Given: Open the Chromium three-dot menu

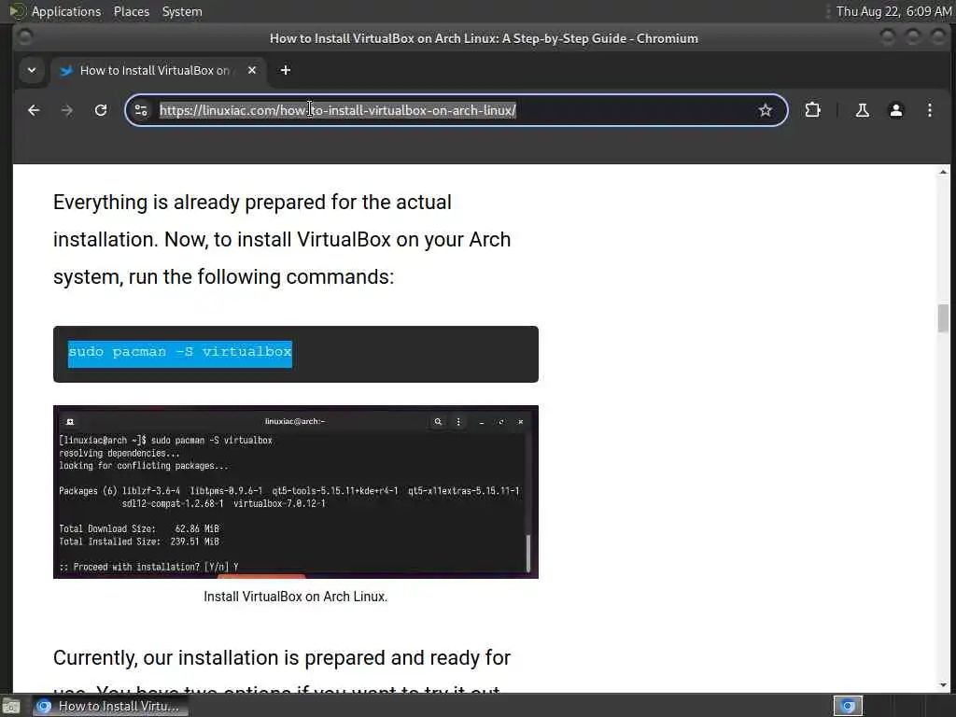Looking at the screenshot, I should click(929, 110).
